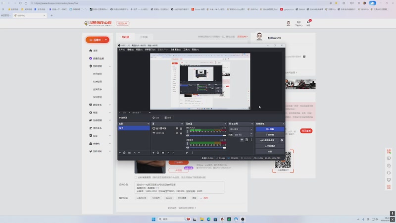396x223 pixels.
Task: Open the virtual camera settings gear
Action: (x=282, y=140)
